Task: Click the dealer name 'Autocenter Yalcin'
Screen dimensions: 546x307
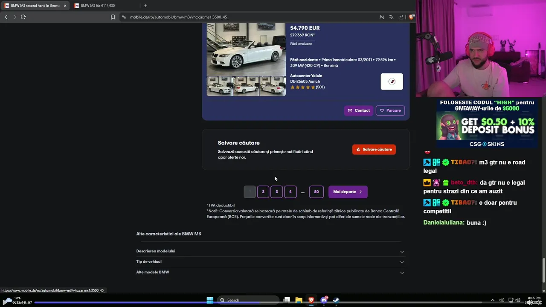Action: click(306, 75)
